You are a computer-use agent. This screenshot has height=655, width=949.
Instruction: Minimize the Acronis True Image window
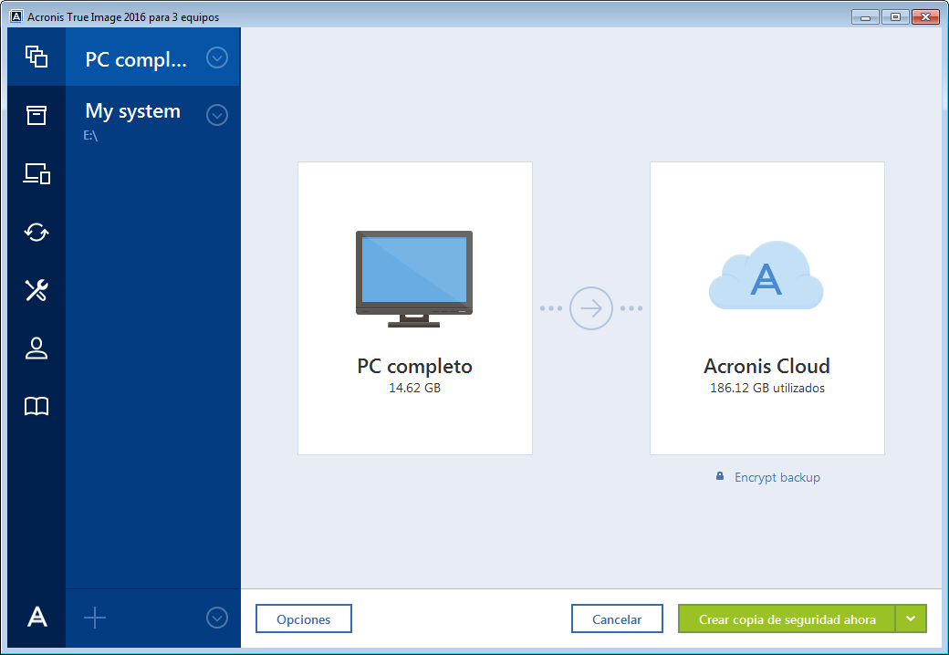point(865,17)
